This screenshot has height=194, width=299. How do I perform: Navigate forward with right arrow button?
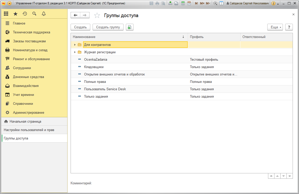click(x=85, y=15)
